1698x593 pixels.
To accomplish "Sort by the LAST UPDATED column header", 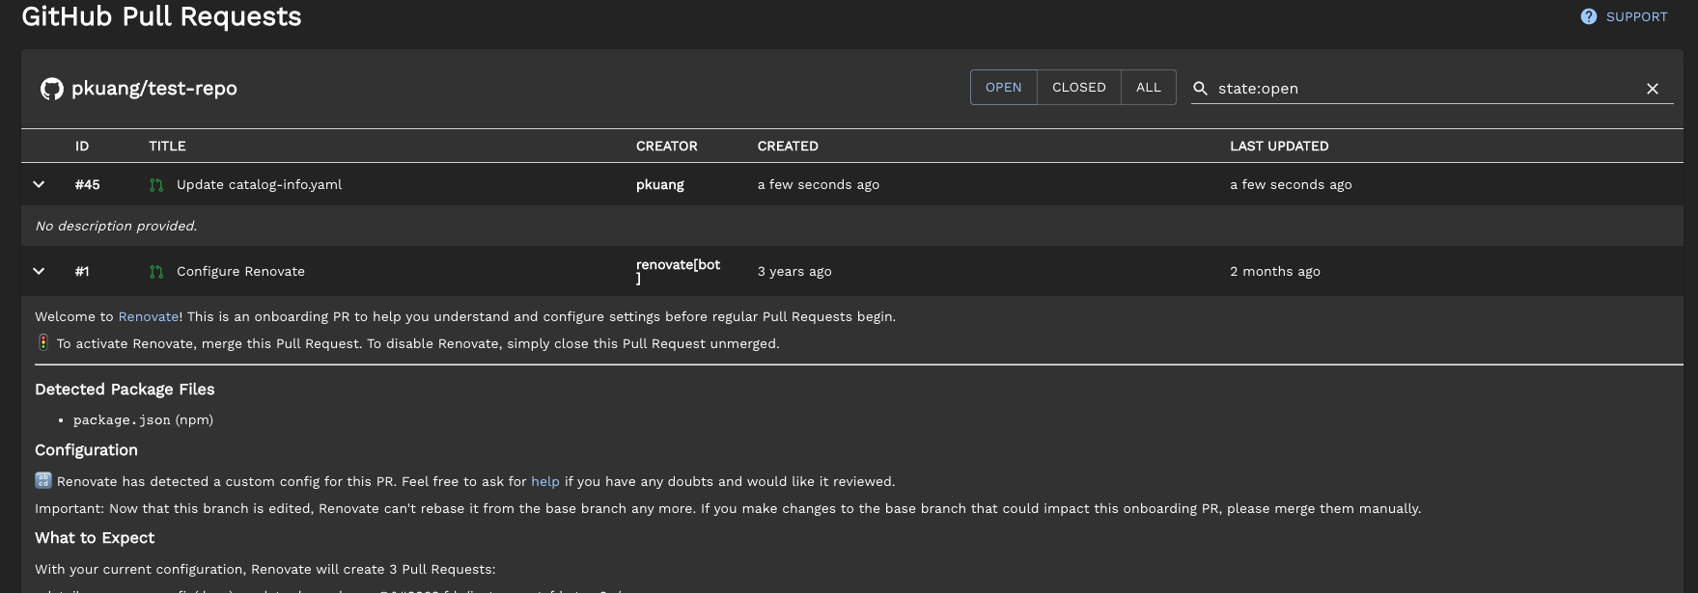I will click(1279, 146).
